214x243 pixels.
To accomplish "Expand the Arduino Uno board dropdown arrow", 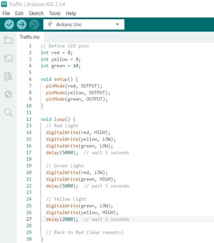I will pos(117,24).
